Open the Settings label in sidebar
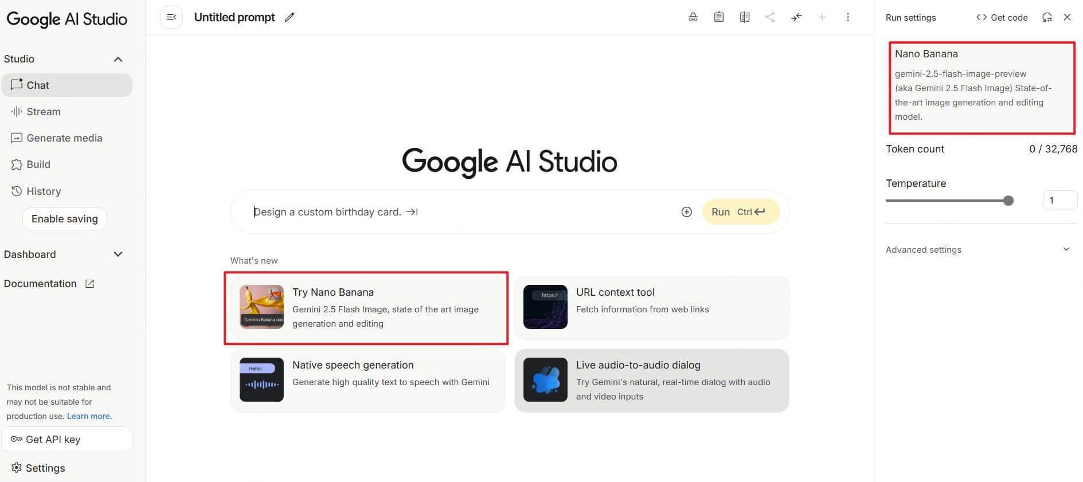 tap(45, 468)
